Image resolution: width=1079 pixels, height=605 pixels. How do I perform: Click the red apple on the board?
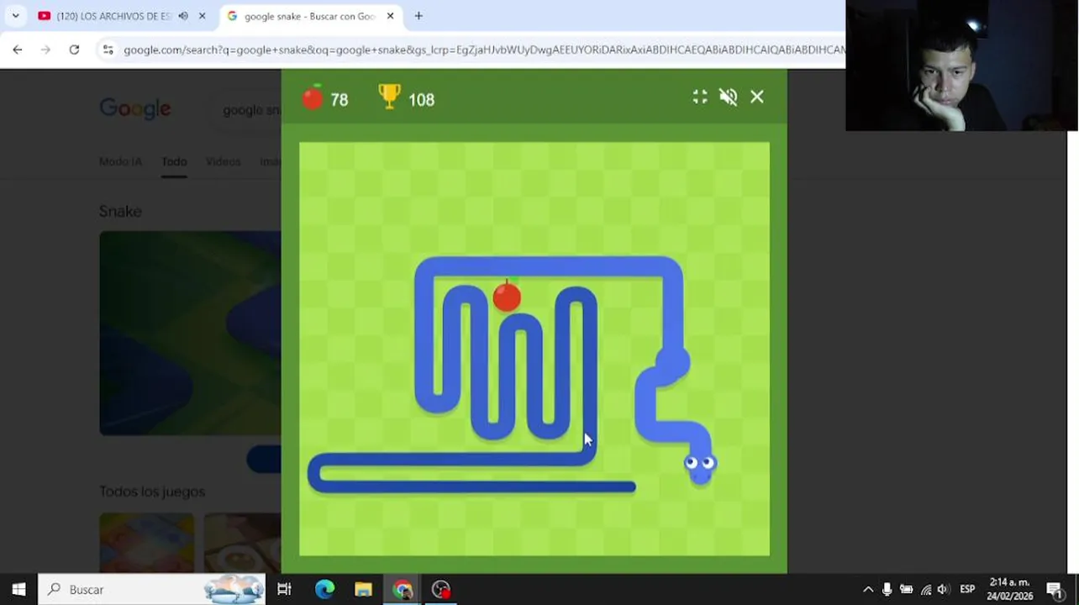pos(507,297)
